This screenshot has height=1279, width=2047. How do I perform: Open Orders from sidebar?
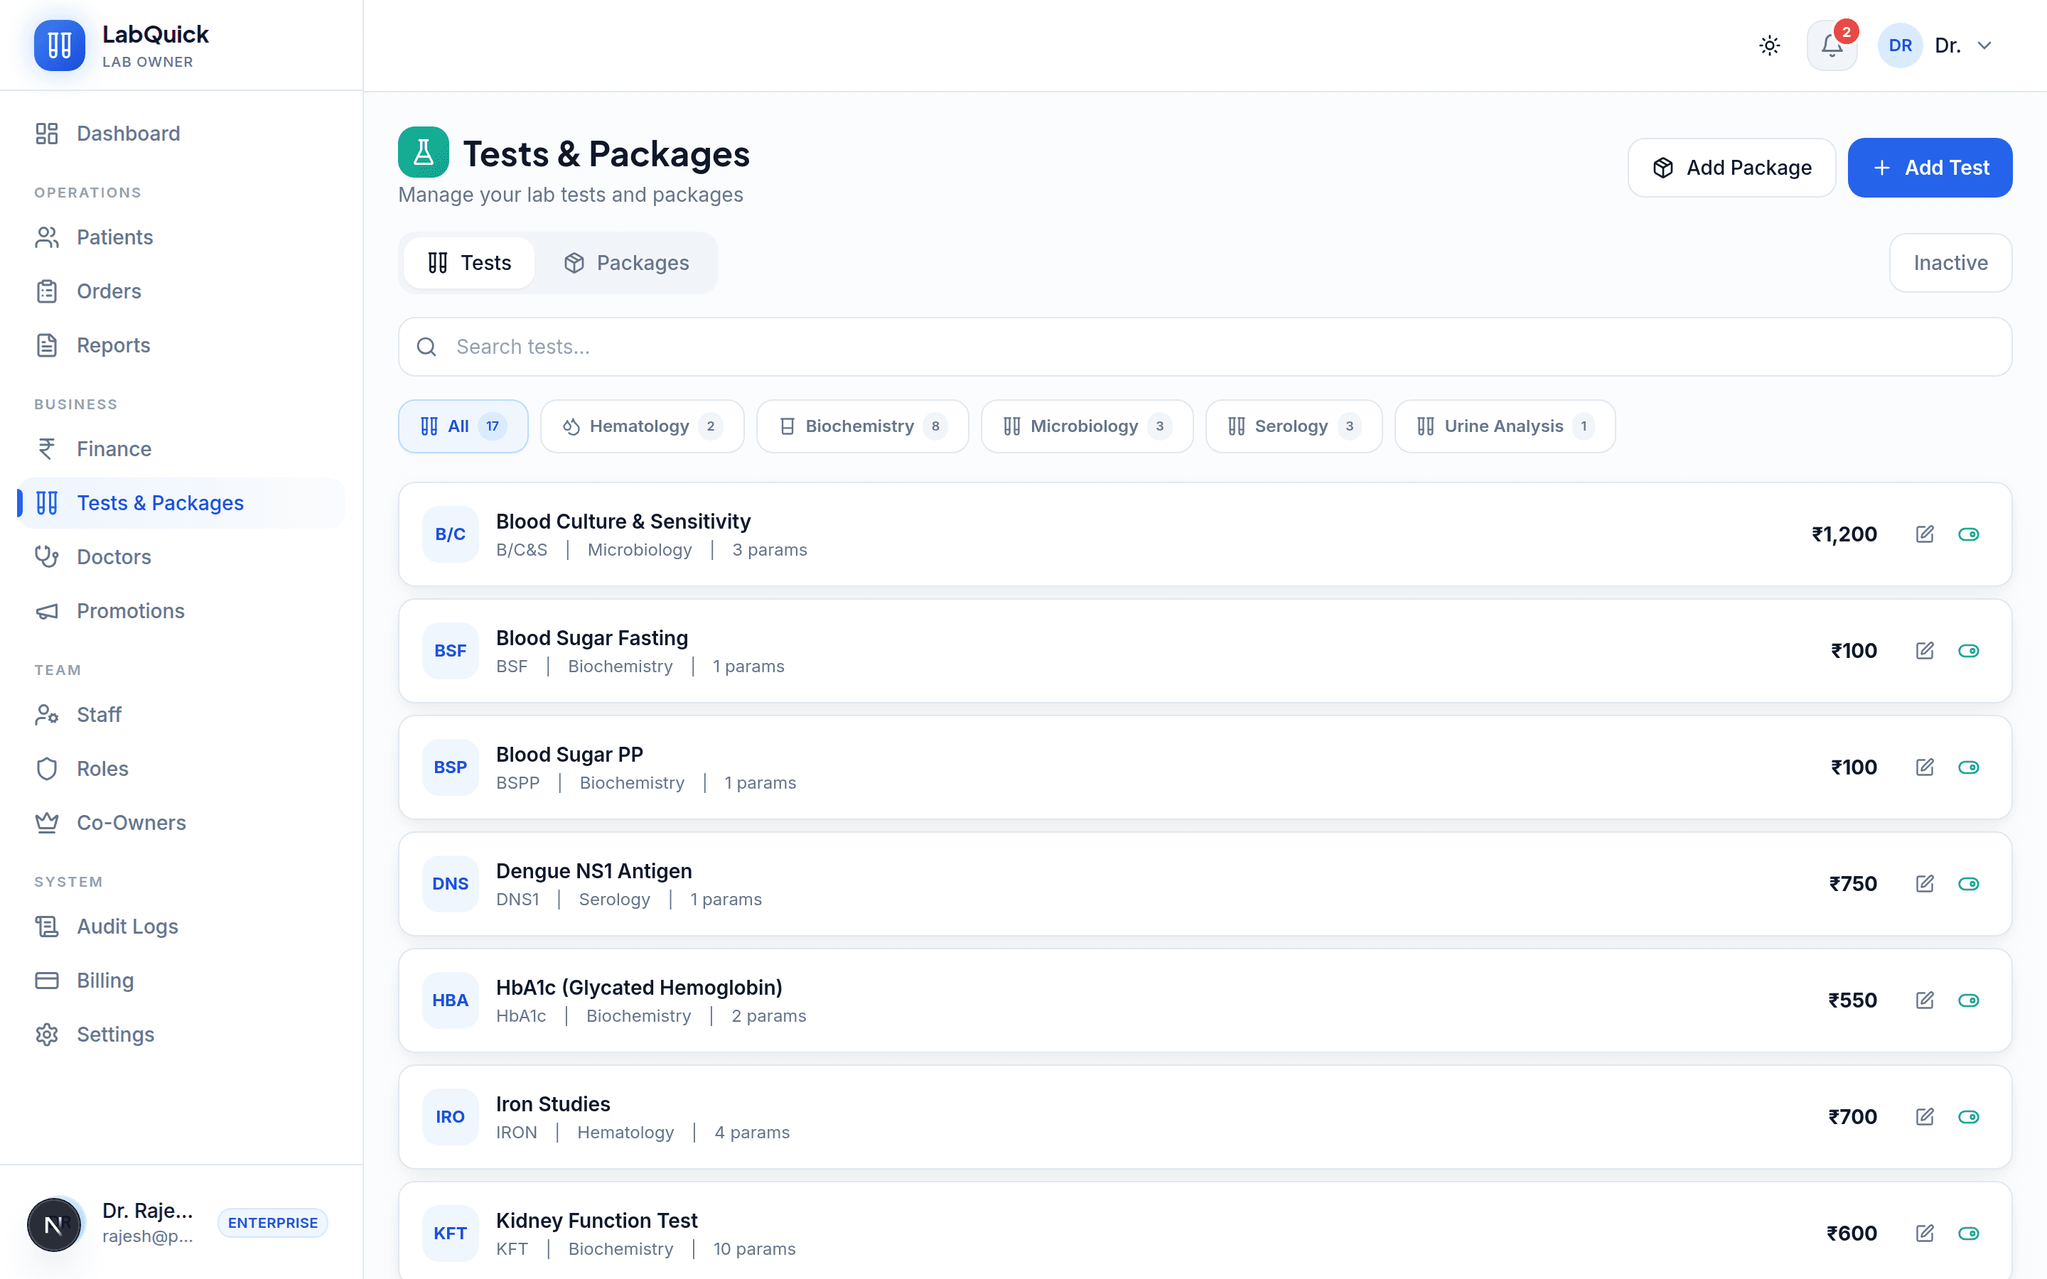click(x=181, y=291)
